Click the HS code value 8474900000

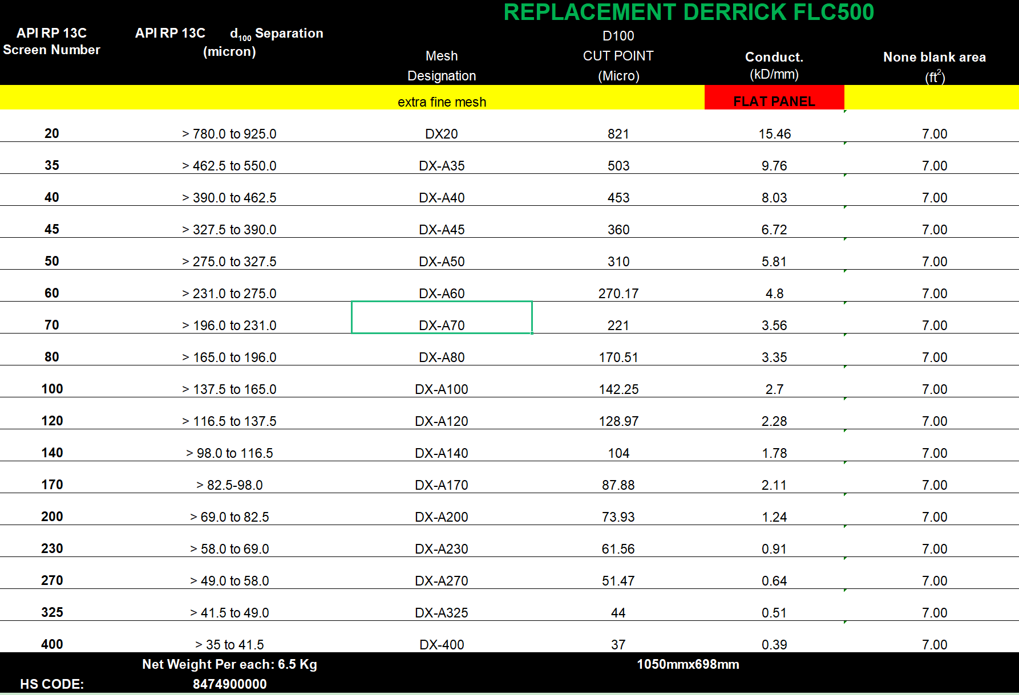pos(229,684)
